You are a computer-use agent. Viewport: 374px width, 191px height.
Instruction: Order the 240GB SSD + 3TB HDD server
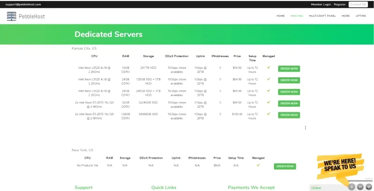[289, 92]
